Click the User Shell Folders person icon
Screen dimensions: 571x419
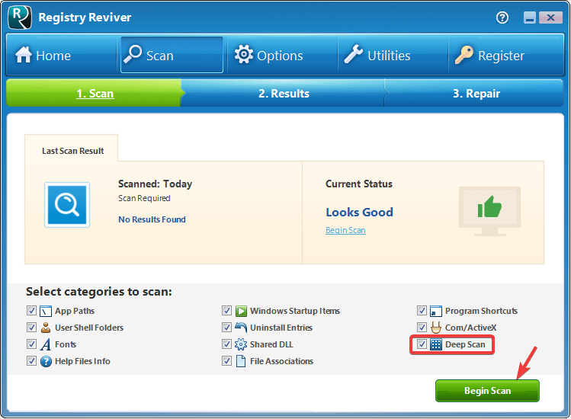coord(46,328)
